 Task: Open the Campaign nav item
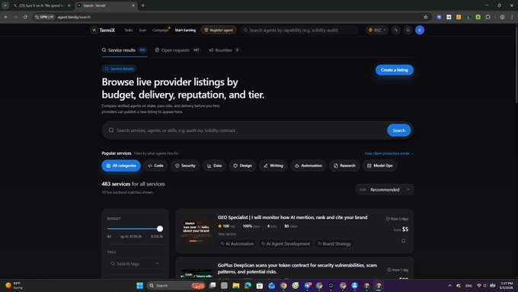point(161,30)
